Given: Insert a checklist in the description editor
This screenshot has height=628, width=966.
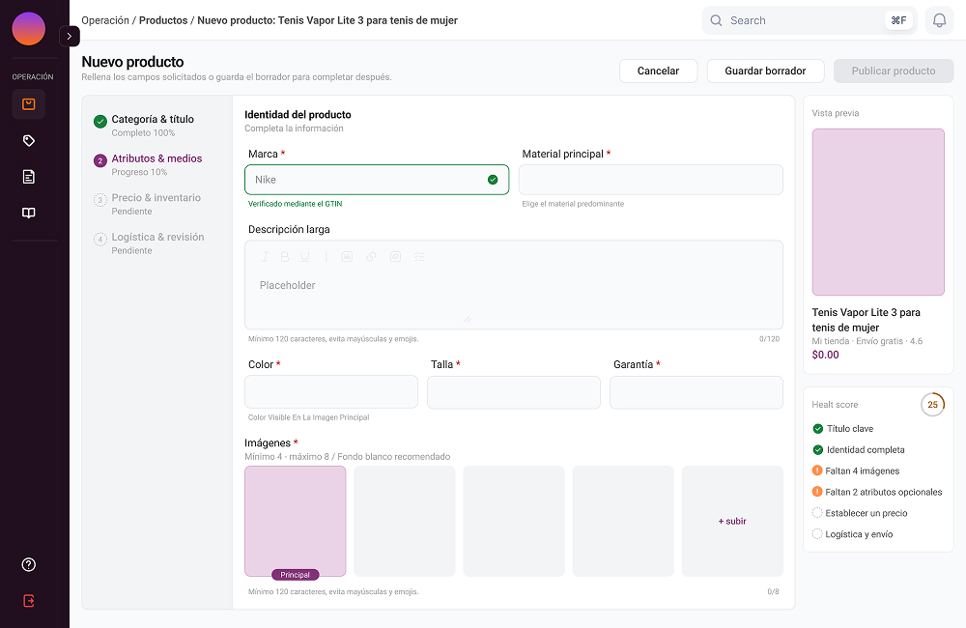Looking at the screenshot, I should click(x=419, y=257).
